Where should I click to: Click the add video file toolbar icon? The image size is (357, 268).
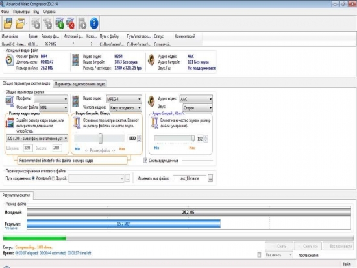click(8, 23)
